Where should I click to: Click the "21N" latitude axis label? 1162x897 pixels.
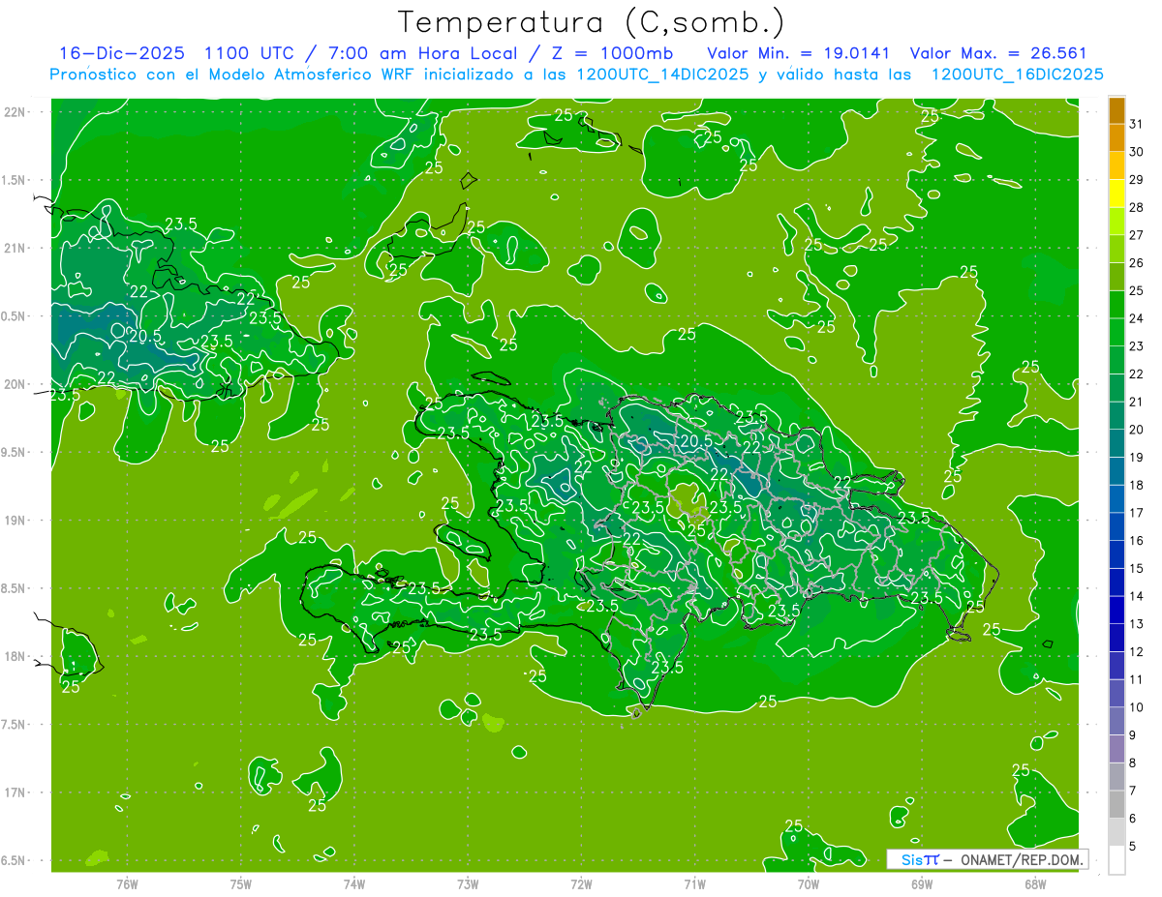click(x=15, y=249)
